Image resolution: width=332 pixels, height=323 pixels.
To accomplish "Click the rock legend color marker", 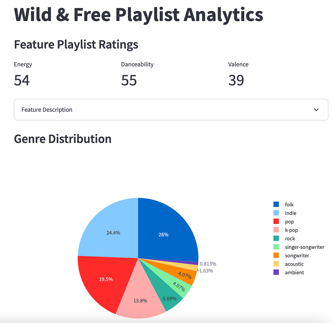I will click(276, 238).
